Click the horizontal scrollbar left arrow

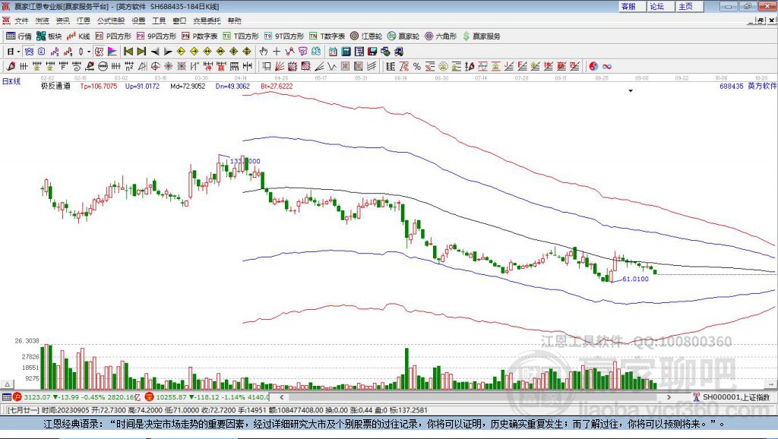point(282,397)
